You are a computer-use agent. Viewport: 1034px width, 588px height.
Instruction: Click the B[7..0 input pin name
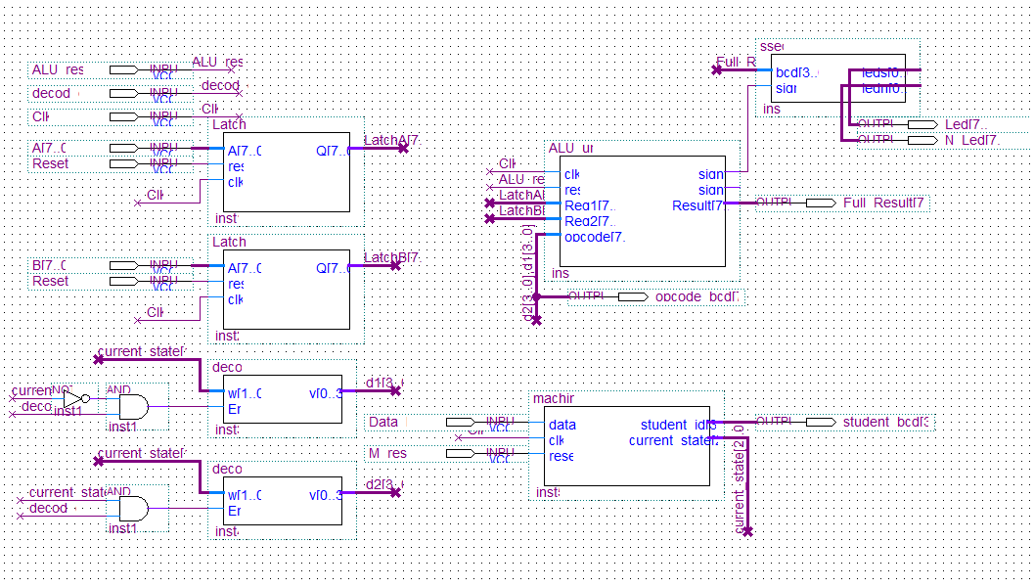50,266
